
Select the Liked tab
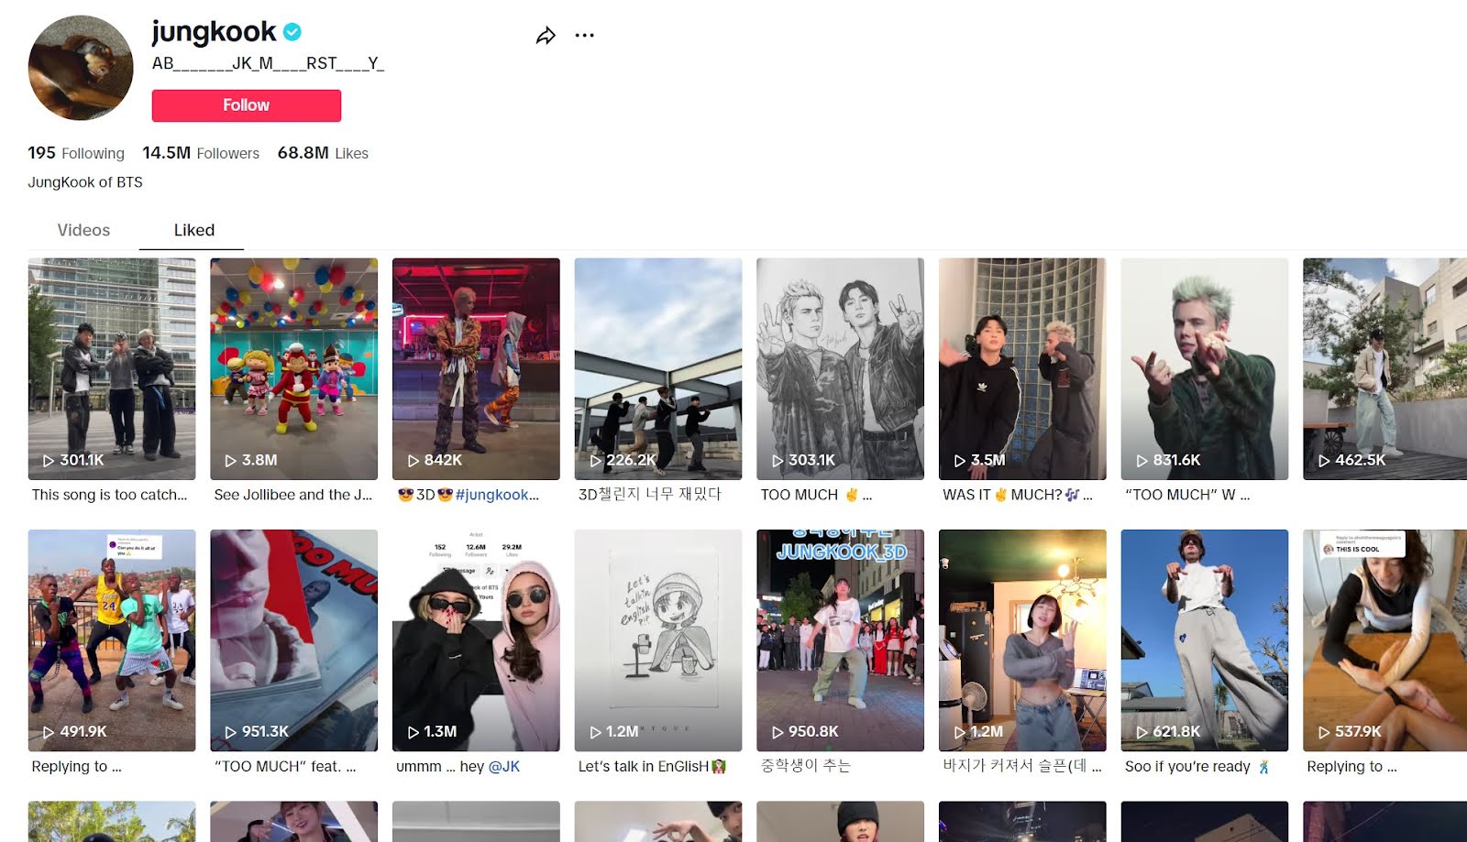point(194,230)
